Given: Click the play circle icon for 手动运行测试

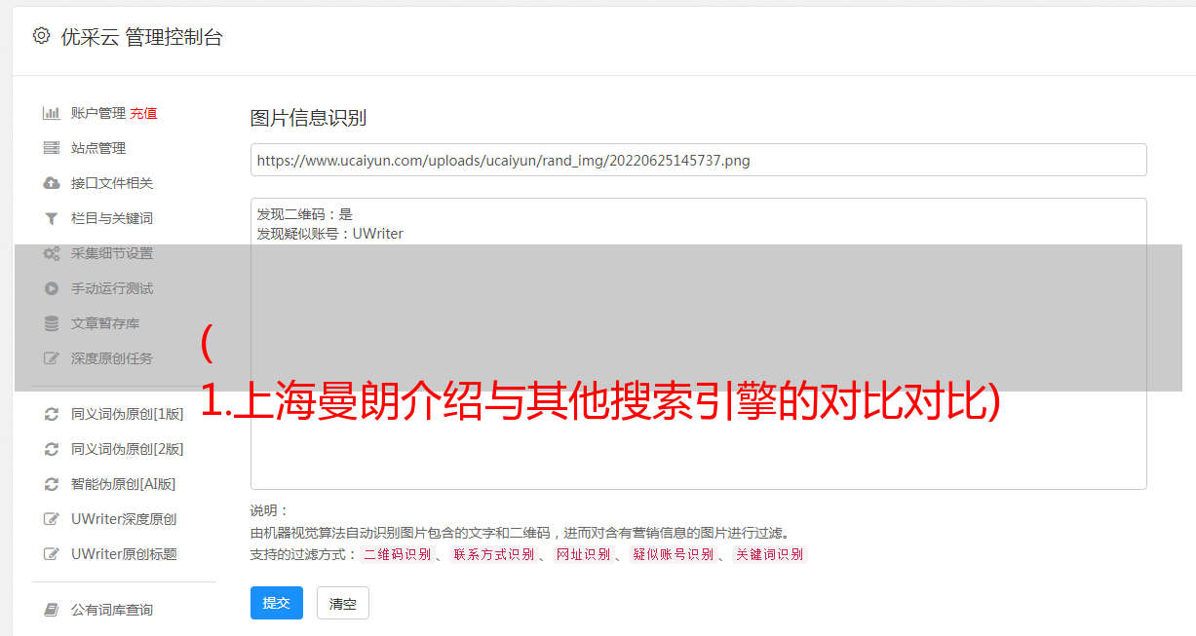Looking at the screenshot, I should click(x=52, y=288).
